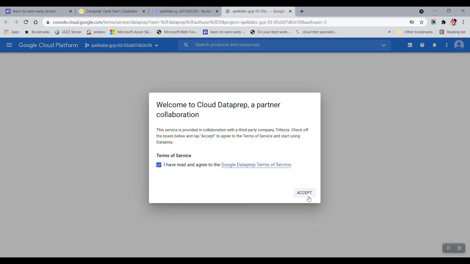This screenshot has width=470, height=264.
Task: Open the three-dot settings menu in console header
Action: click(x=446, y=45)
